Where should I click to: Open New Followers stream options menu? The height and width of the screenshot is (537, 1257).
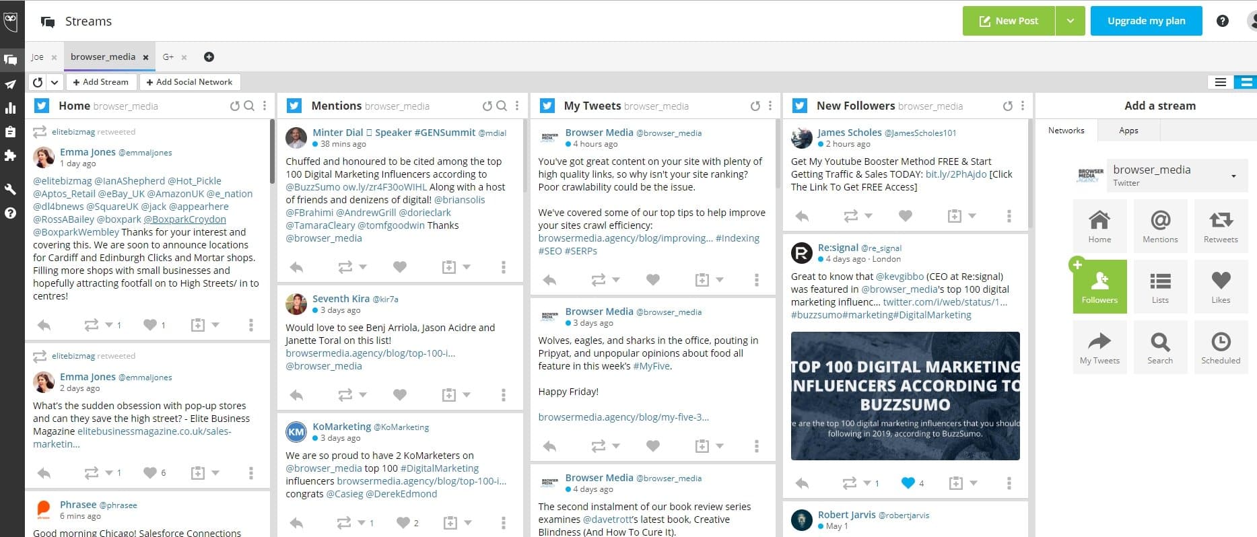(1023, 106)
